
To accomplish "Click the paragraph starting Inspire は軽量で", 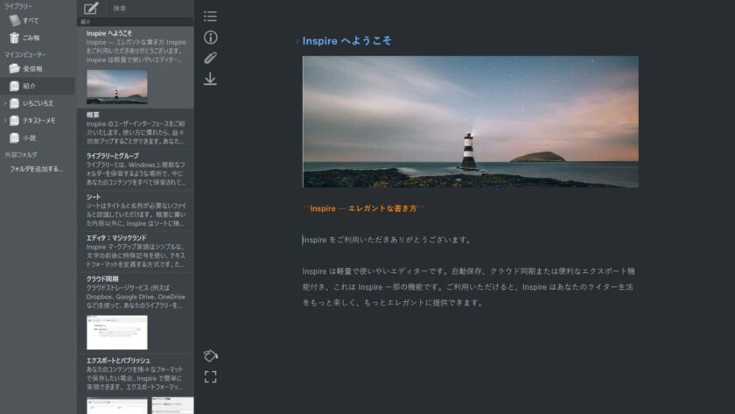I will click(469, 287).
